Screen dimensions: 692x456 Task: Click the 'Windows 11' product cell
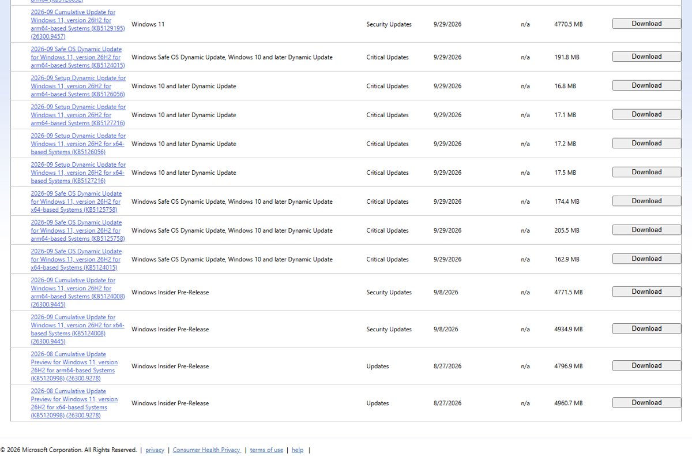[148, 24]
